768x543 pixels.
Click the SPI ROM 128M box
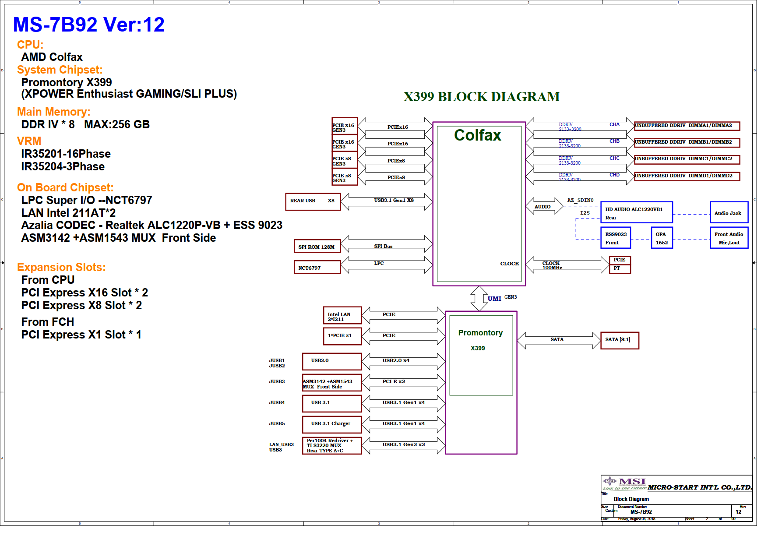tap(317, 246)
